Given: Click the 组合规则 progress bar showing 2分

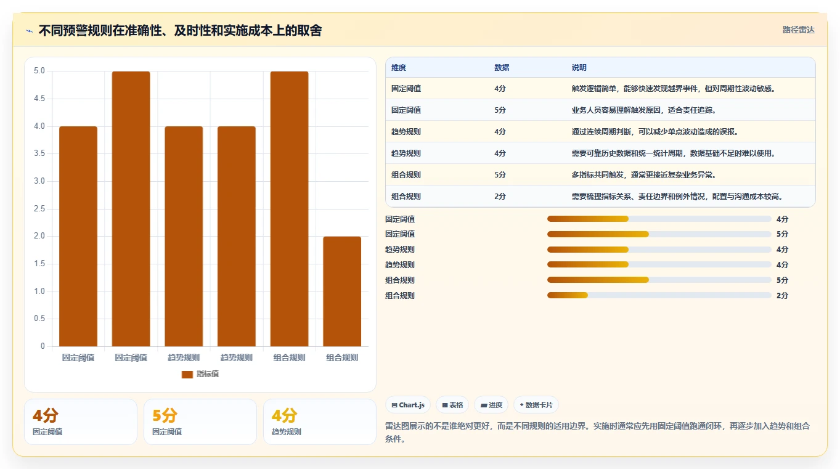Looking at the screenshot, I should pyautogui.click(x=659, y=295).
